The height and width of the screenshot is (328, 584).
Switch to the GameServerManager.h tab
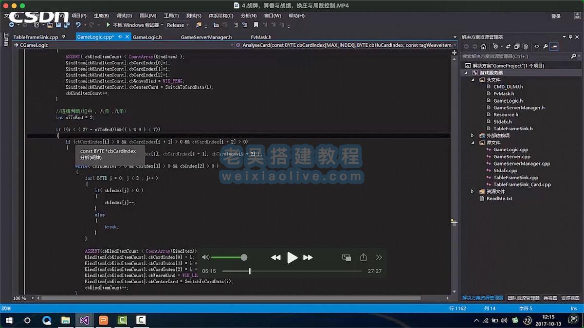(206, 37)
